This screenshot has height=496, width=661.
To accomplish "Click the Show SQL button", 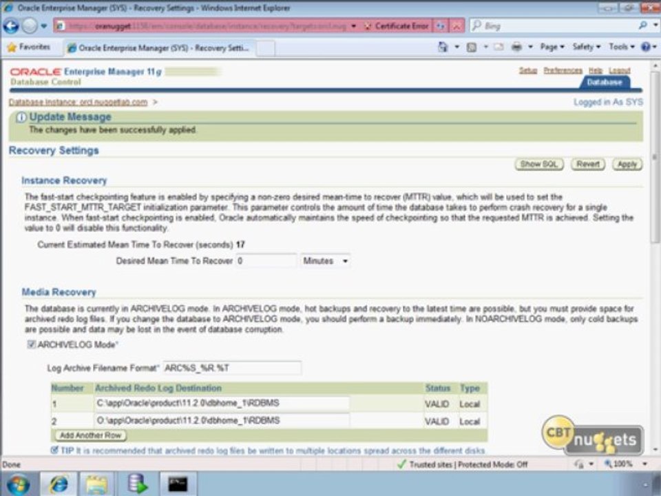I will 539,164.
